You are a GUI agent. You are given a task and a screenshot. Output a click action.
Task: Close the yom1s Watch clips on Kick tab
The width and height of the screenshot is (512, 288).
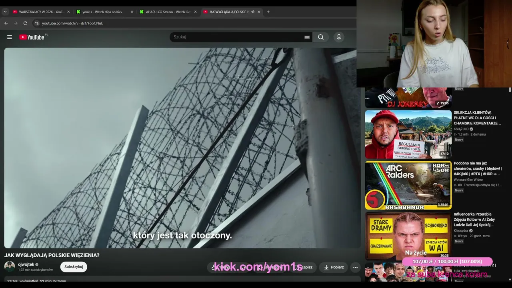point(132,12)
